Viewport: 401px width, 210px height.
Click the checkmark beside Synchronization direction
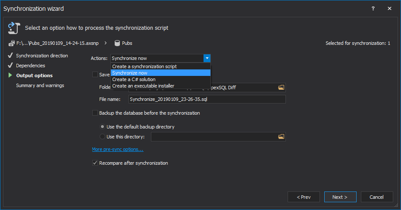coord(10,56)
